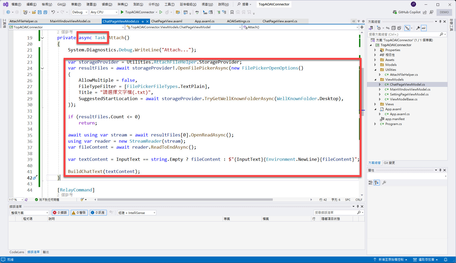Click the Undo arrow icon
Image resolution: width=456 pixels, height=263 pixels.
(53, 12)
